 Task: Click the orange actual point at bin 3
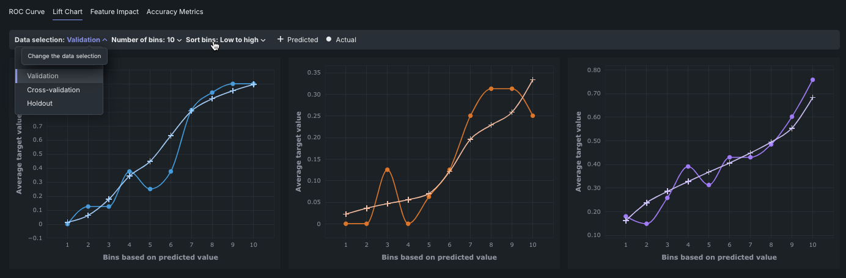[387, 170]
